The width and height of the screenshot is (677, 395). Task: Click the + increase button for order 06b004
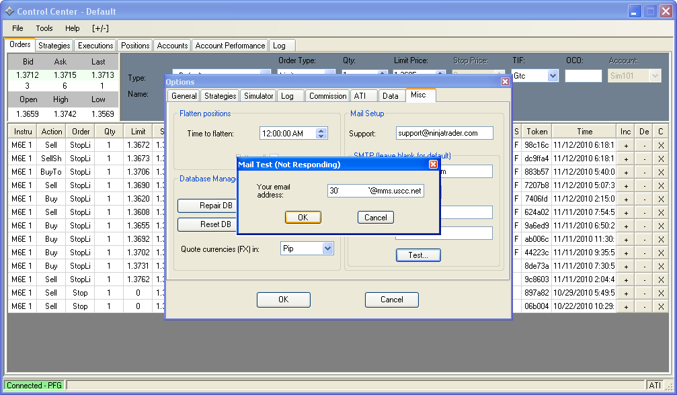click(626, 306)
